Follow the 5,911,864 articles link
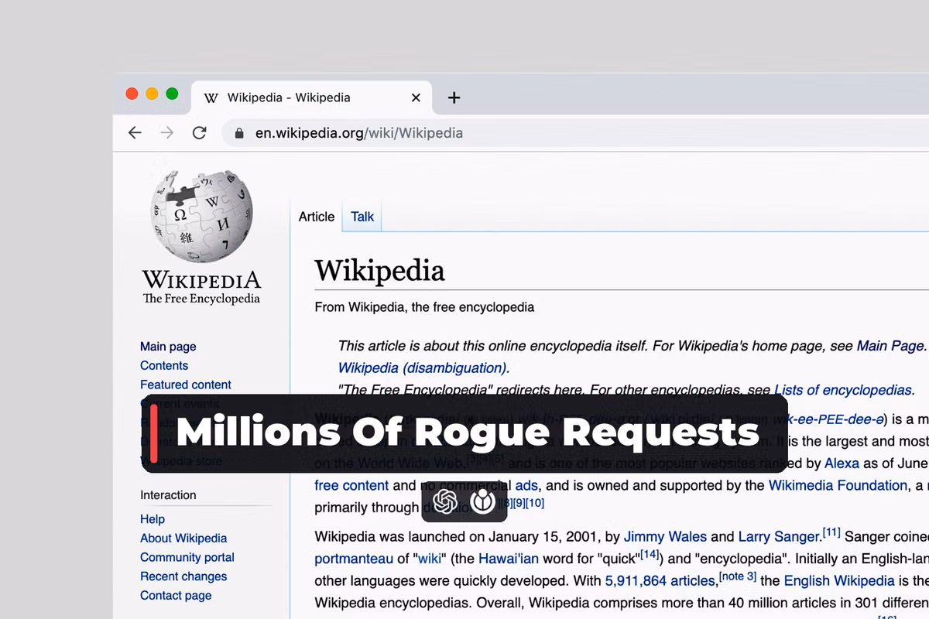This screenshot has height=619, width=929. point(660,580)
